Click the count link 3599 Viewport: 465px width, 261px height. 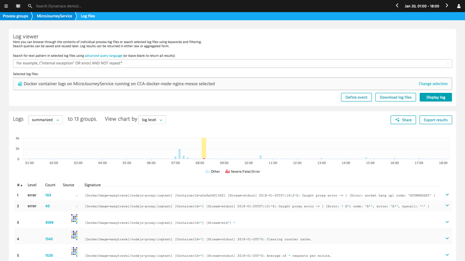click(x=49, y=222)
